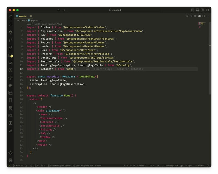Image resolution: width=218 pixels, height=174 pixels.
Task: Toggle Spell checker in status bar
Action: (189, 166)
